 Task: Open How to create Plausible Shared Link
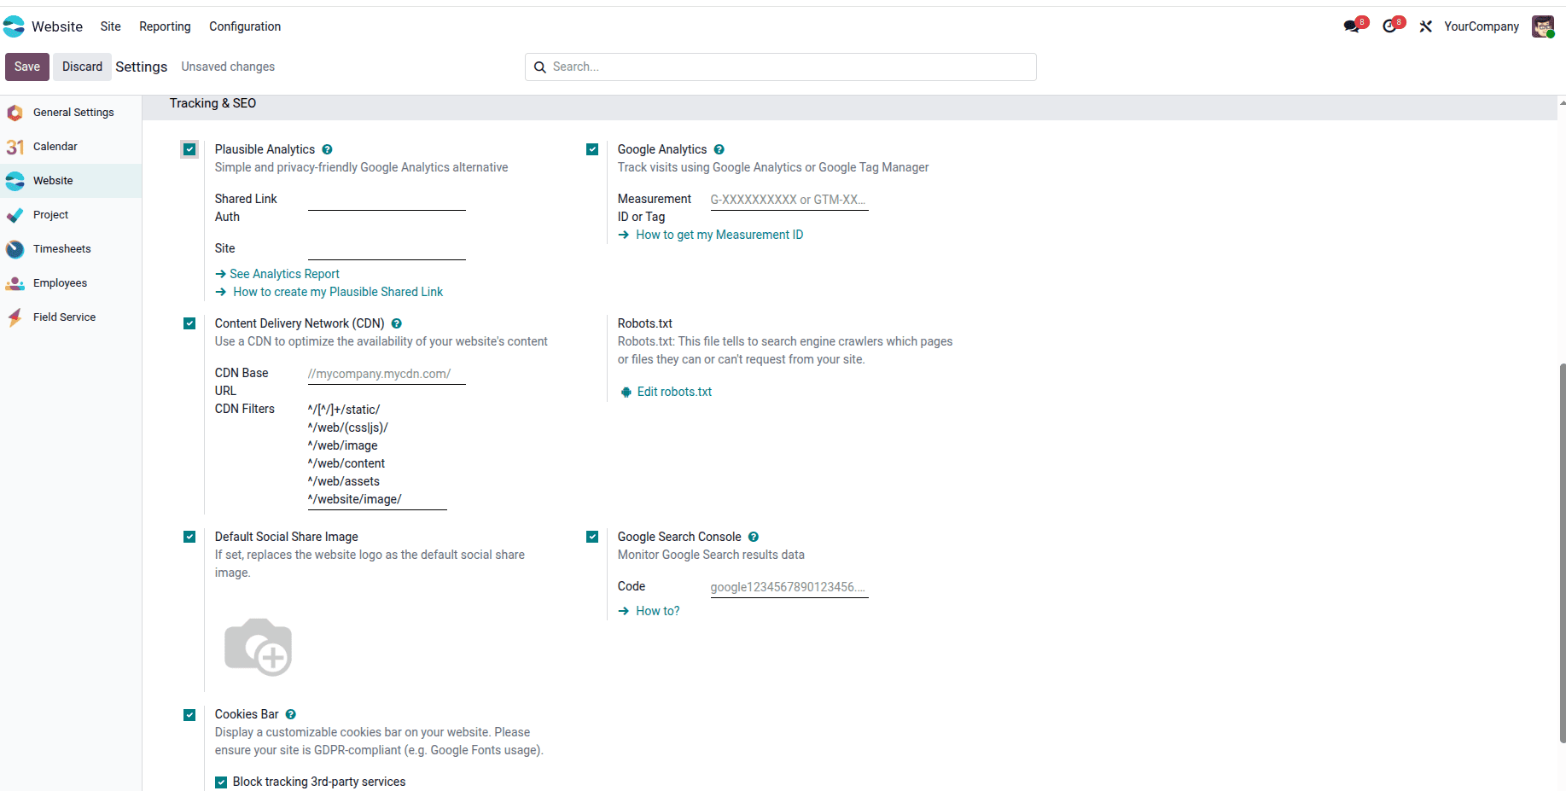tap(329, 292)
